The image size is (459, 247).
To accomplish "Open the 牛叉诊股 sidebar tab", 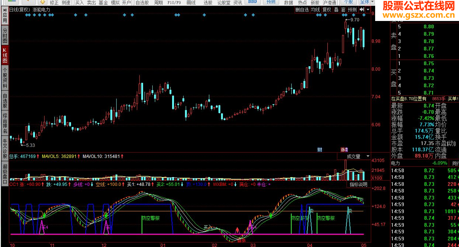I will point(5,148).
